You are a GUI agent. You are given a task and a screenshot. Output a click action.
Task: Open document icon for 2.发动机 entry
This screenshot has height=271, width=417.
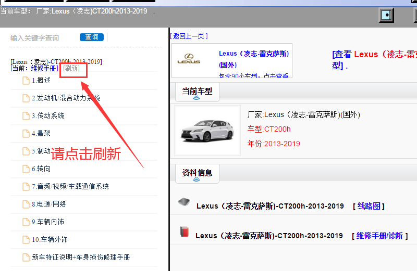tap(26, 98)
